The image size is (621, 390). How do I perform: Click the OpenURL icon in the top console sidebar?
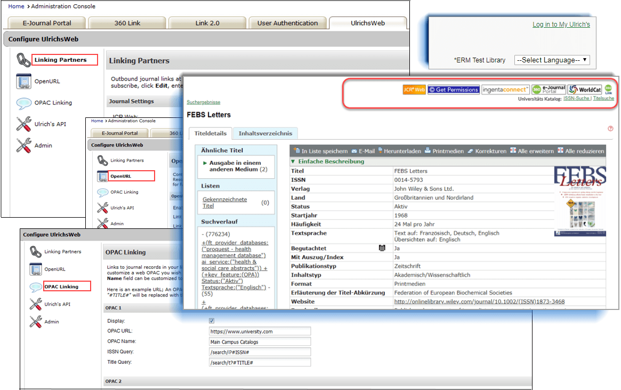pyautogui.click(x=24, y=81)
